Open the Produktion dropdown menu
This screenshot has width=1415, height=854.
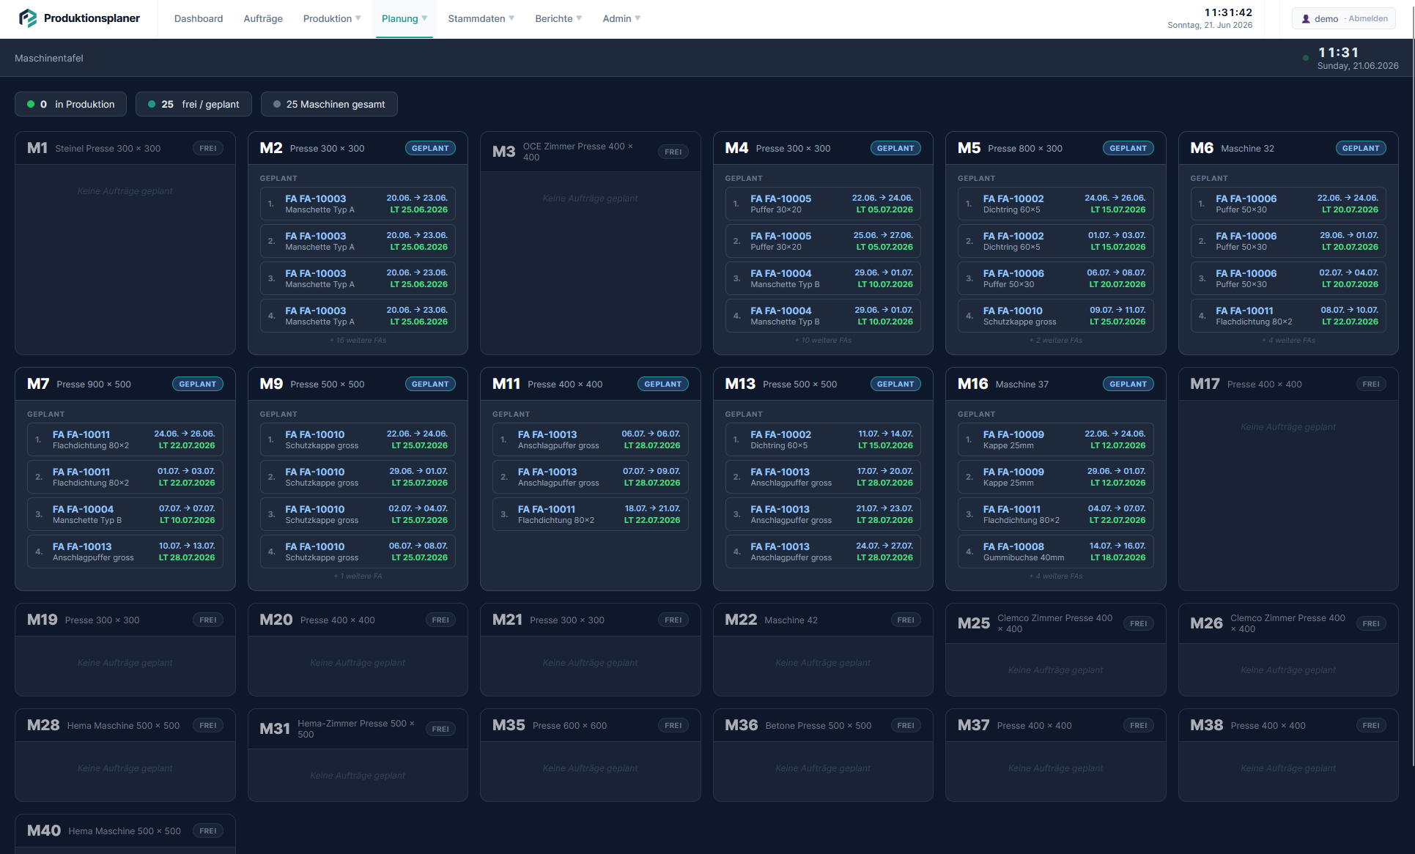click(x=332, y=19)
